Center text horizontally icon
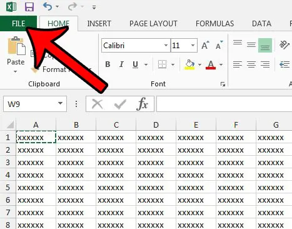Screen dimensions: 292x229 click(251, 64)
